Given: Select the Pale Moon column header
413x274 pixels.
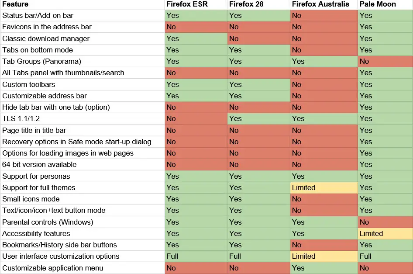Looking at the screenshot, I should pos(377,4).
